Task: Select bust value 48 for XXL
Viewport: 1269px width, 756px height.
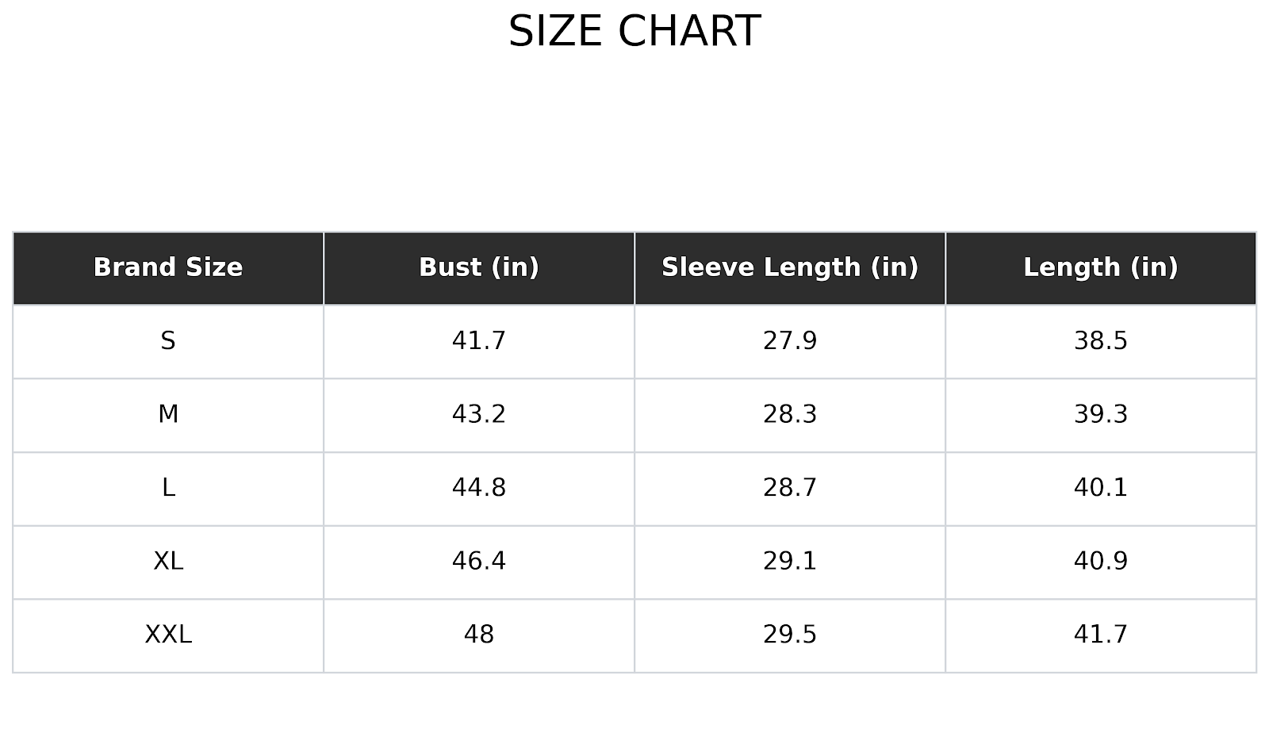Action: [x=479, y=635]
